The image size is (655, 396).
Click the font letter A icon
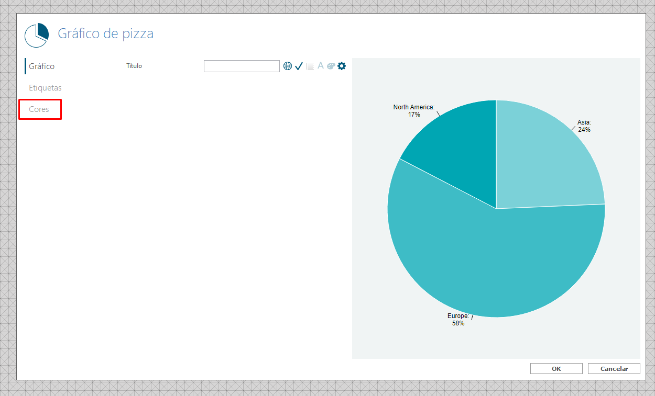pos(321,65)
